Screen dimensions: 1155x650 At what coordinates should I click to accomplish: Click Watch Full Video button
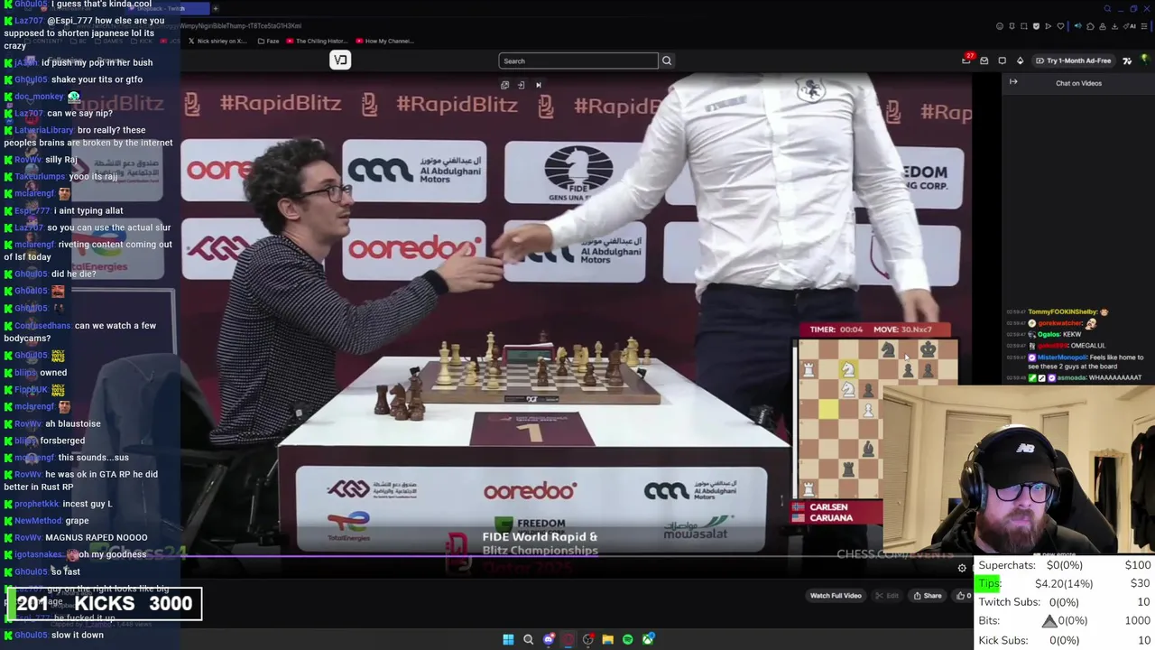(x=836, y=596)
